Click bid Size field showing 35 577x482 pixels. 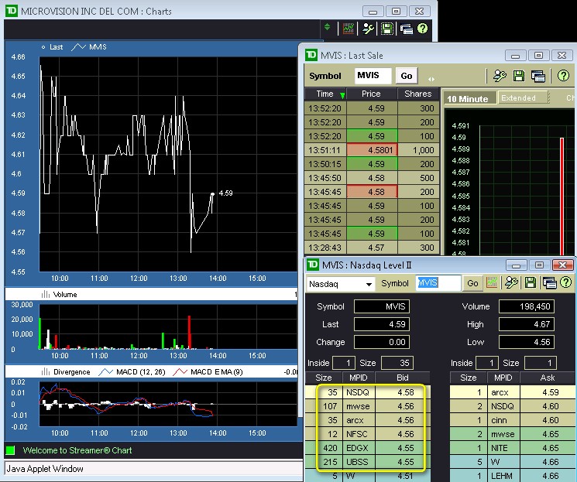[397, 363]
